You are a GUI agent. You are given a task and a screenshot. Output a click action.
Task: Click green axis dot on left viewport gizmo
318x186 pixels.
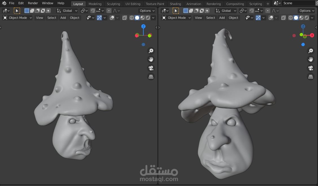click(150, 36)
